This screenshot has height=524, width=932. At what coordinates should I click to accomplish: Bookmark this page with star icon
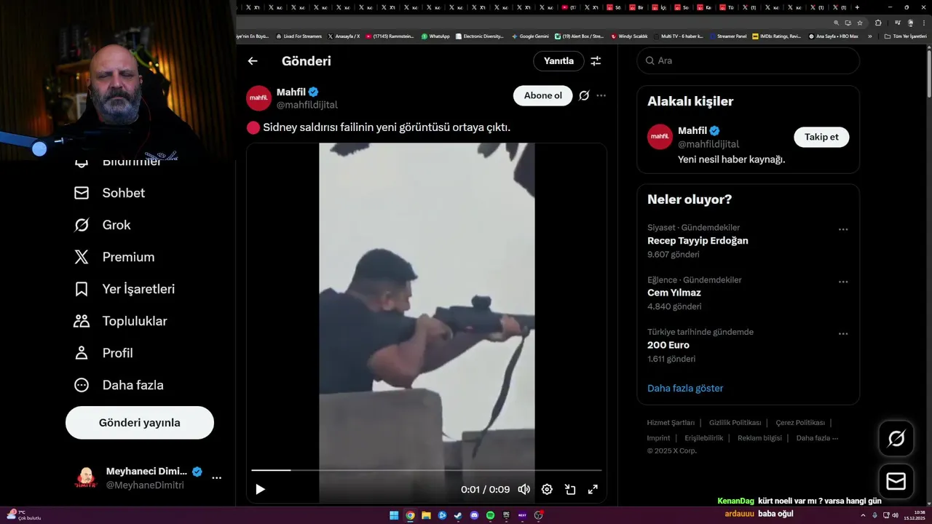tap(860, 23)
